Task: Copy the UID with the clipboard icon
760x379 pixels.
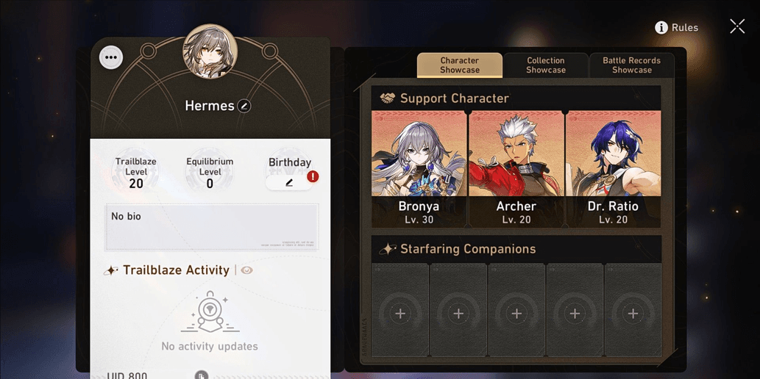Action: pyautogui.click(x=202, y=375)
